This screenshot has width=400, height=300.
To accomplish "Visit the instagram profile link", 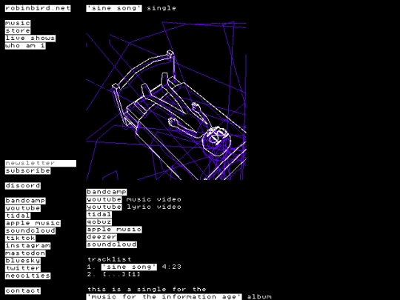I will point(28,246).
